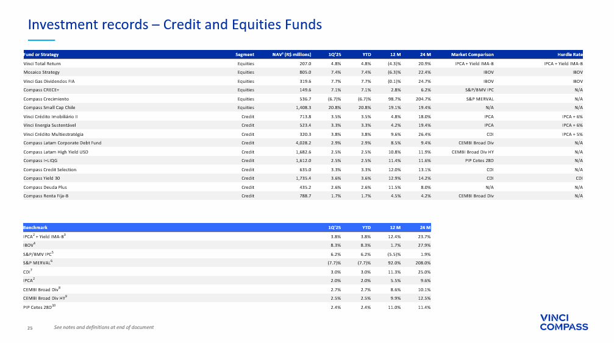Click the 'Compass Renta Fija-B' fund name
The image size is (614, 343).
[x=46, y=196]
